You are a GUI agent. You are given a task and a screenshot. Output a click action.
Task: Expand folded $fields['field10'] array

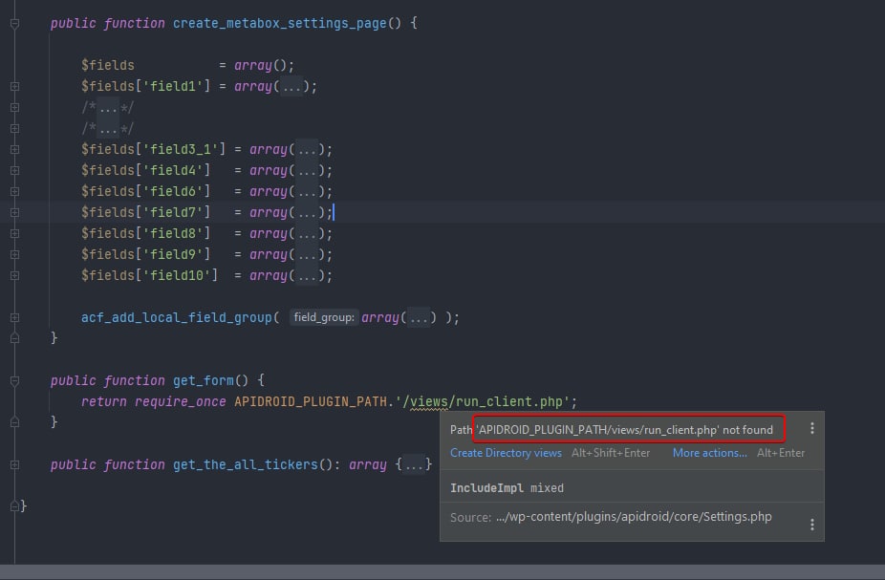(x=14, y=275)
